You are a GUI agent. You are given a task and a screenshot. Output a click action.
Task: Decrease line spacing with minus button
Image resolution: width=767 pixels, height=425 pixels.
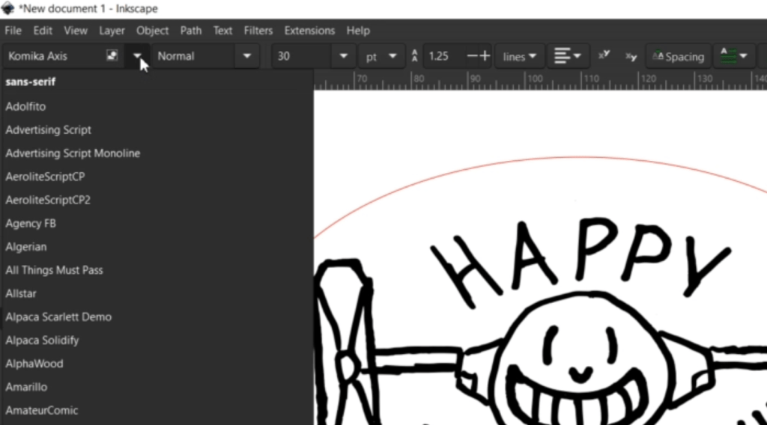pyautogui.click(x=472, y=56)
